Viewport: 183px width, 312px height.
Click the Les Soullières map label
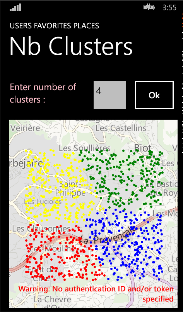pyautogui.click(x=85, y=148)
